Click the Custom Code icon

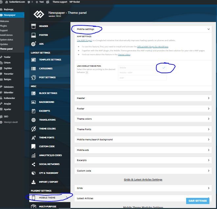tap(34, 147)
